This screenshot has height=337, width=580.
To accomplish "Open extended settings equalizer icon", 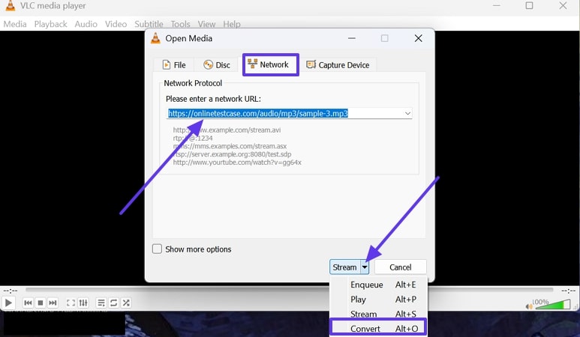I will (83, 303).
